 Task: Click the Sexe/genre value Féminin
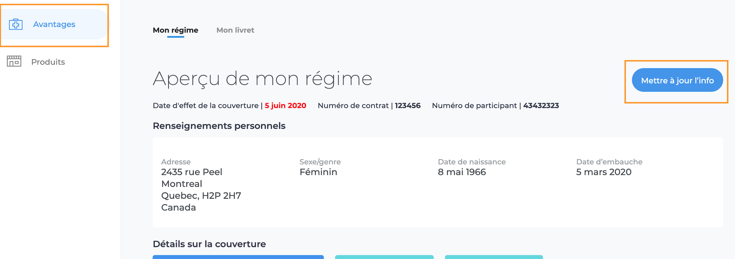pos(318,172)
